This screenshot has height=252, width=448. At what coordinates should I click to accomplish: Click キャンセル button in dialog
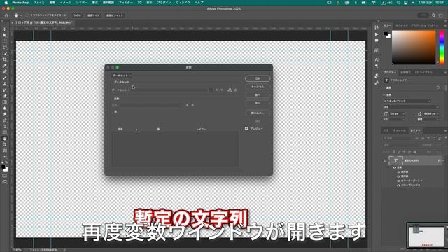coord(258,87)
